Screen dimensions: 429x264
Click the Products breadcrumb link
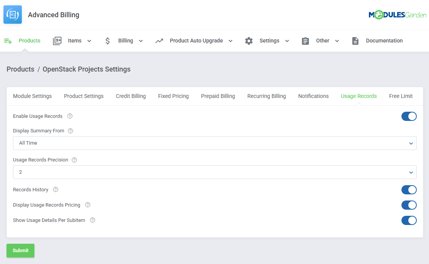point(20,69)
